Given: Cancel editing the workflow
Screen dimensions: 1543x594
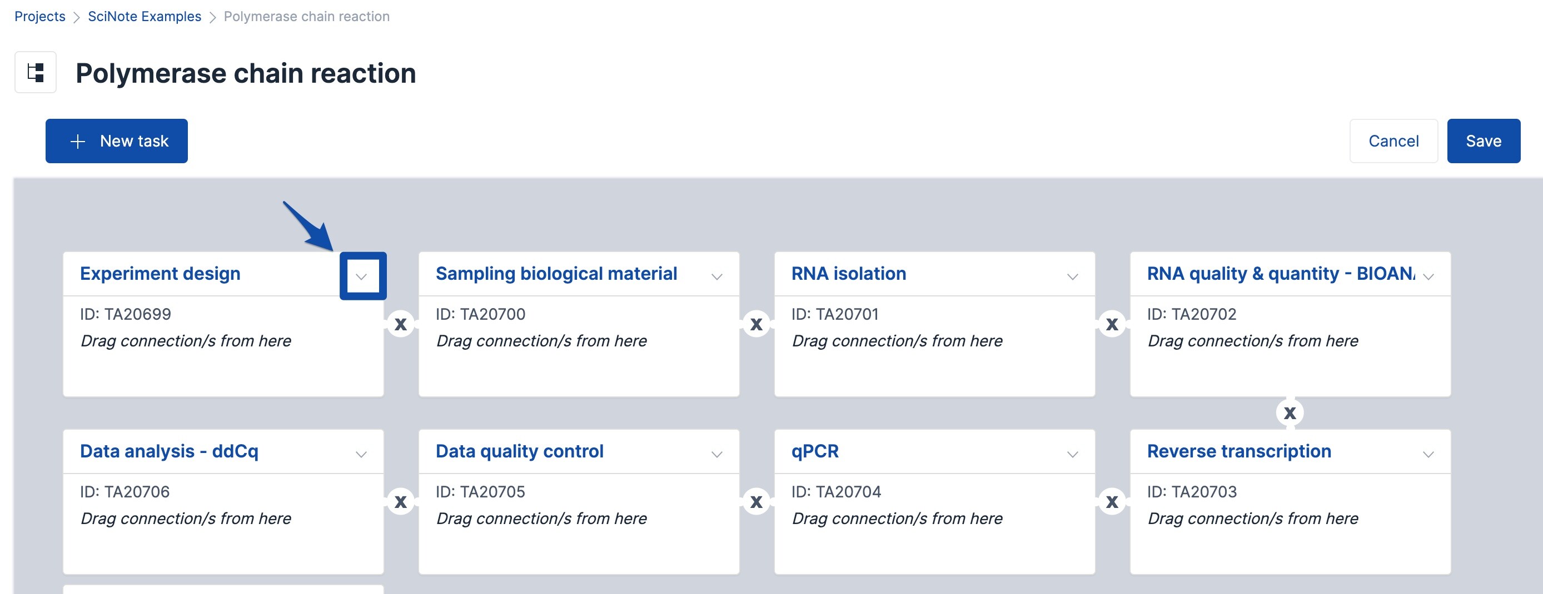Looking at the screenshot, I should point(1393,141).
